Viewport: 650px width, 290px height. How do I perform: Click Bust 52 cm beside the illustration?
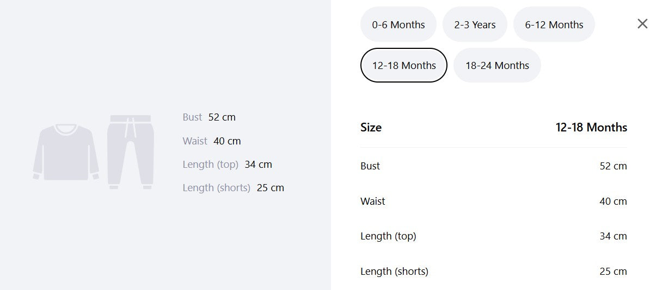coord(209,117)
